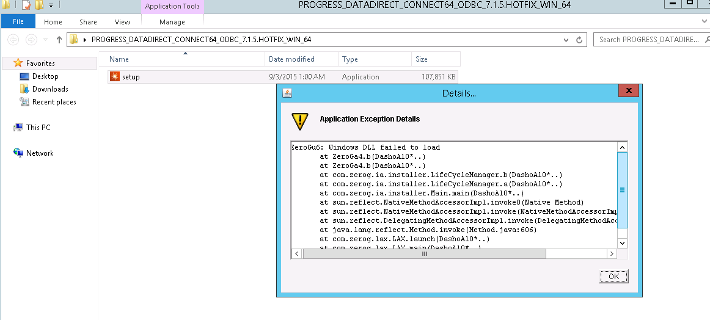
Task: Open Recent places in Favorites
Action: (54, 102)
